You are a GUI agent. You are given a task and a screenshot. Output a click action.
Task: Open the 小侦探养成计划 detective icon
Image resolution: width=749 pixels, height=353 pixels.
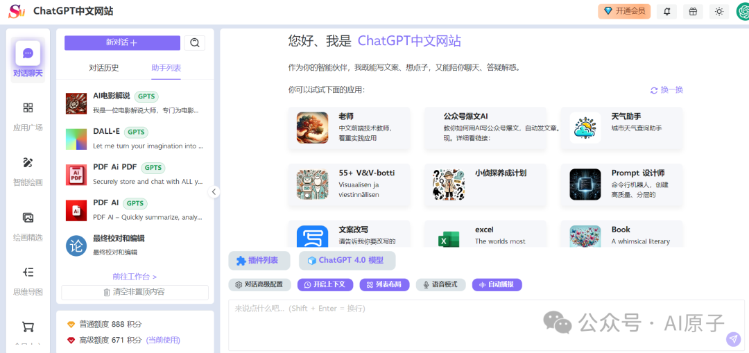[x=449, y=184]
